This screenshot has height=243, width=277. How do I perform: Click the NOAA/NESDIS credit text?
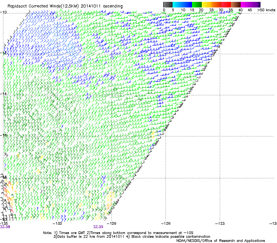pyautogui.click(x=220, y=241)
